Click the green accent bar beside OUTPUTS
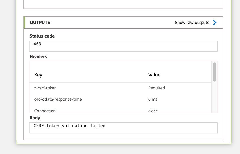 pos(25,22)
